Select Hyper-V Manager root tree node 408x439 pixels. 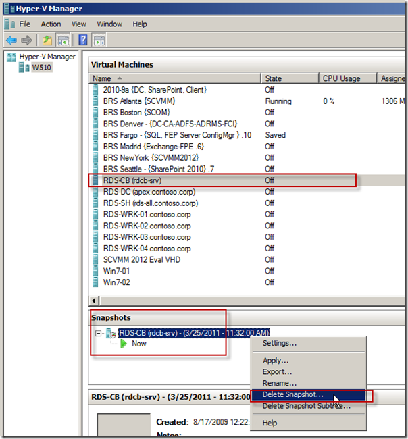click(47, 57)
